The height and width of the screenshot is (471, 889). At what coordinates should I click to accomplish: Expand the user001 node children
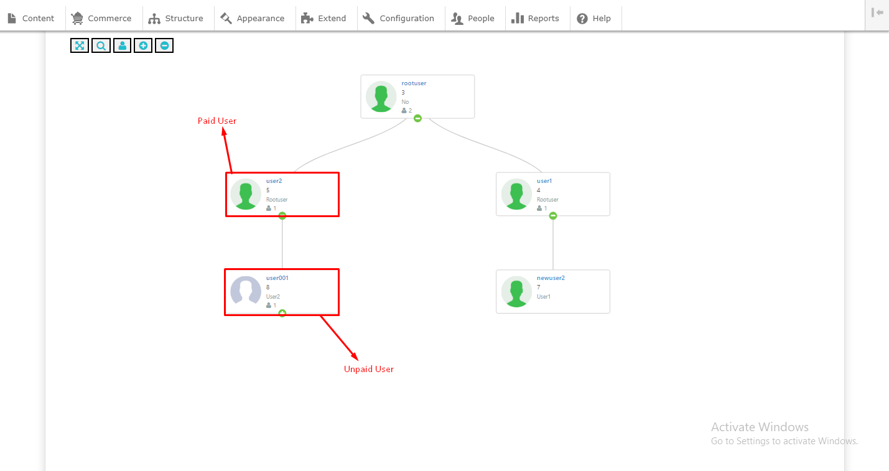tap(282, 313)
